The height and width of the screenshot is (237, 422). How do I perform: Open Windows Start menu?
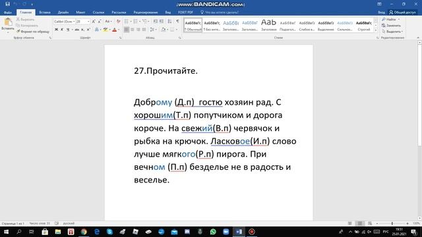click(6, 232)
